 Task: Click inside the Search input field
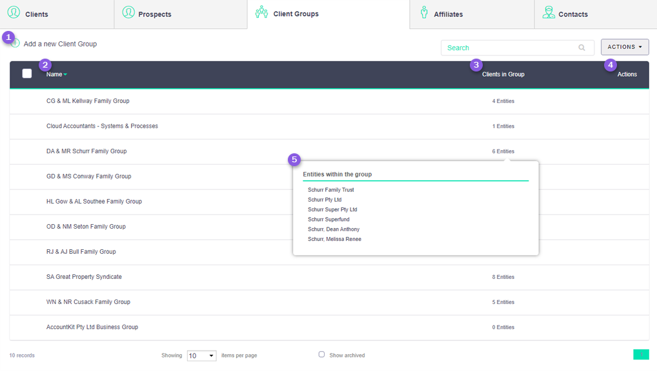tap(510, 48)
